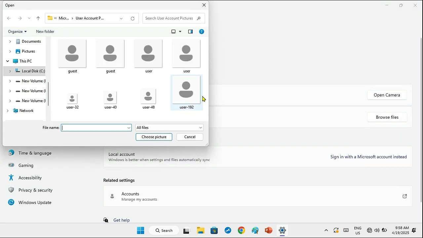Viewport: 423px width, 238px height.
Task: Open Accounts related setting
Action: (258, 196)
